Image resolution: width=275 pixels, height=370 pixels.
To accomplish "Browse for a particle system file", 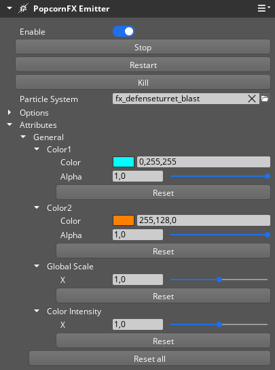I will (265, 99).
